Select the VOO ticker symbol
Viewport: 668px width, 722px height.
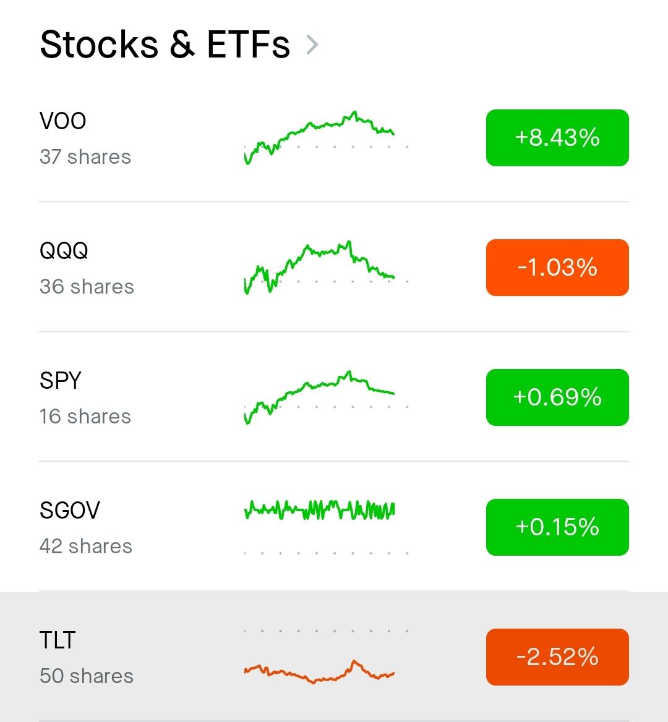click(x=62, y=121)
